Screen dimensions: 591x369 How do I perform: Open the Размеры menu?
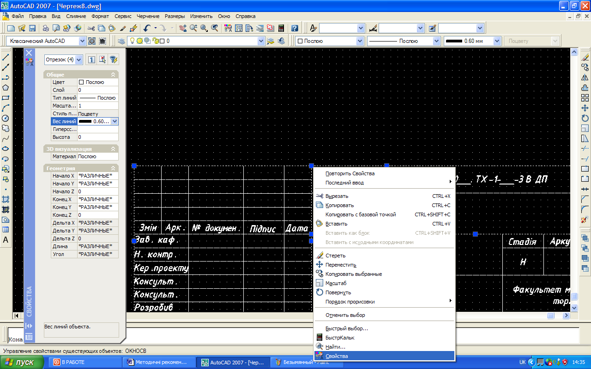pos(175,16)
